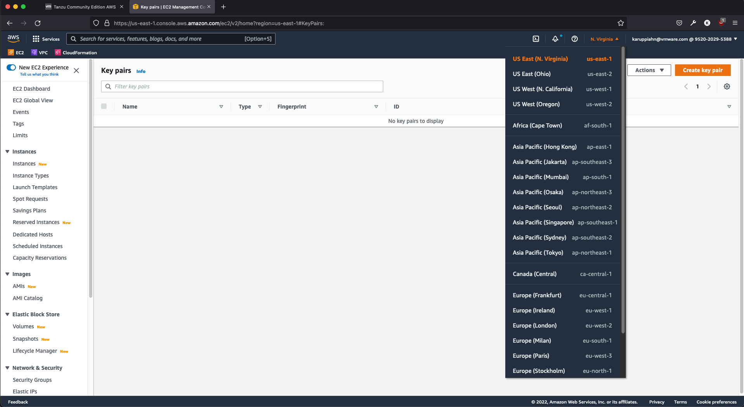
Task: Select Asia Pacific (Mumbai) region
Action: click(563, 177)
